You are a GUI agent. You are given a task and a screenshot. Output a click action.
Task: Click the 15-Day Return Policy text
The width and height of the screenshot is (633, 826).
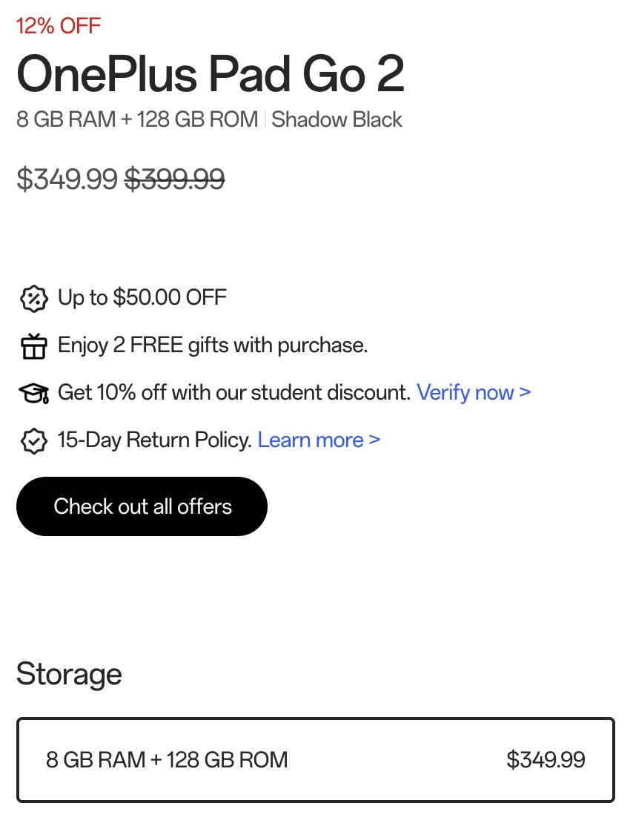tap(154, 440)
